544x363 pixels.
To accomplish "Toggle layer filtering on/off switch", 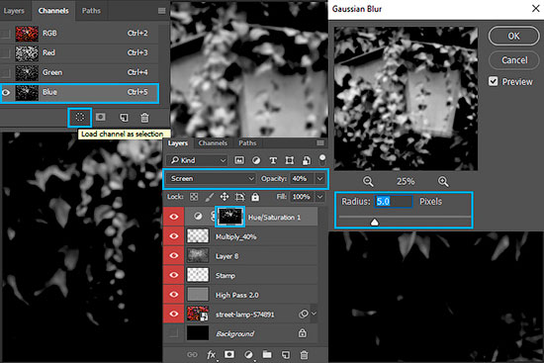I will coord(322,159).
